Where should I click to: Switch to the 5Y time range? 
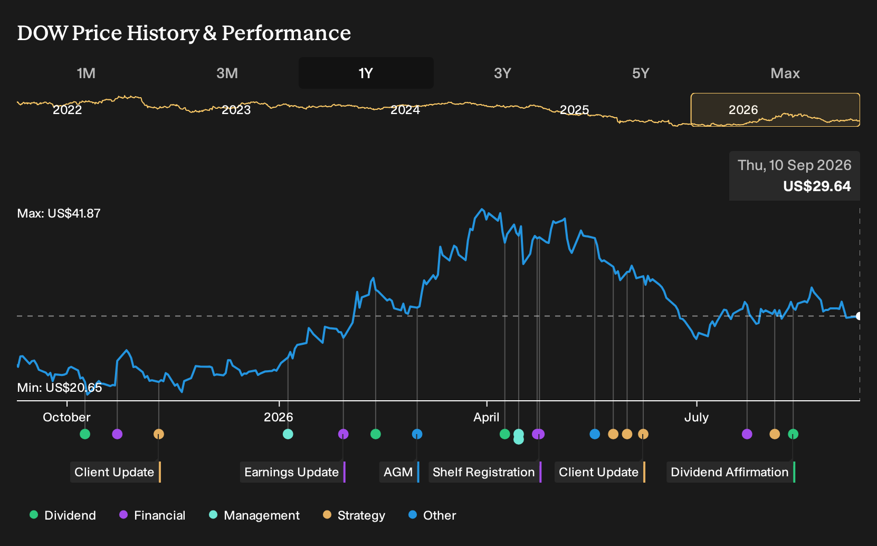[641, 73]
